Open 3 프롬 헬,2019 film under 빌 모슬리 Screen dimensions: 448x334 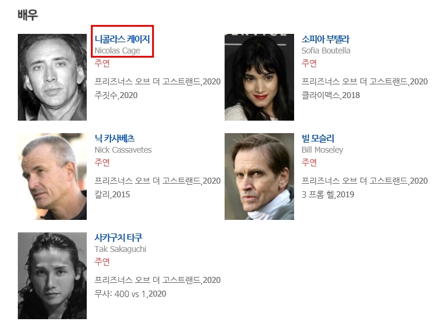(328, 194)
